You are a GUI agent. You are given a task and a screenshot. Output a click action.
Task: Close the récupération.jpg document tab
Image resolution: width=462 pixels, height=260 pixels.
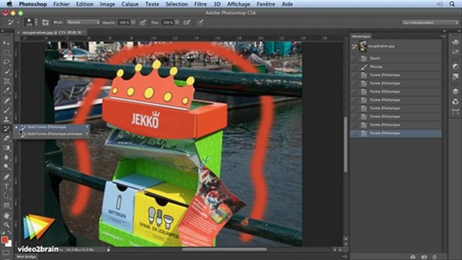(19, 32)
